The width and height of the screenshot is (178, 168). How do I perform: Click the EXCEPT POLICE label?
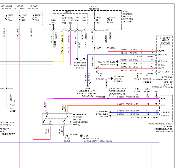coord(147,81)
